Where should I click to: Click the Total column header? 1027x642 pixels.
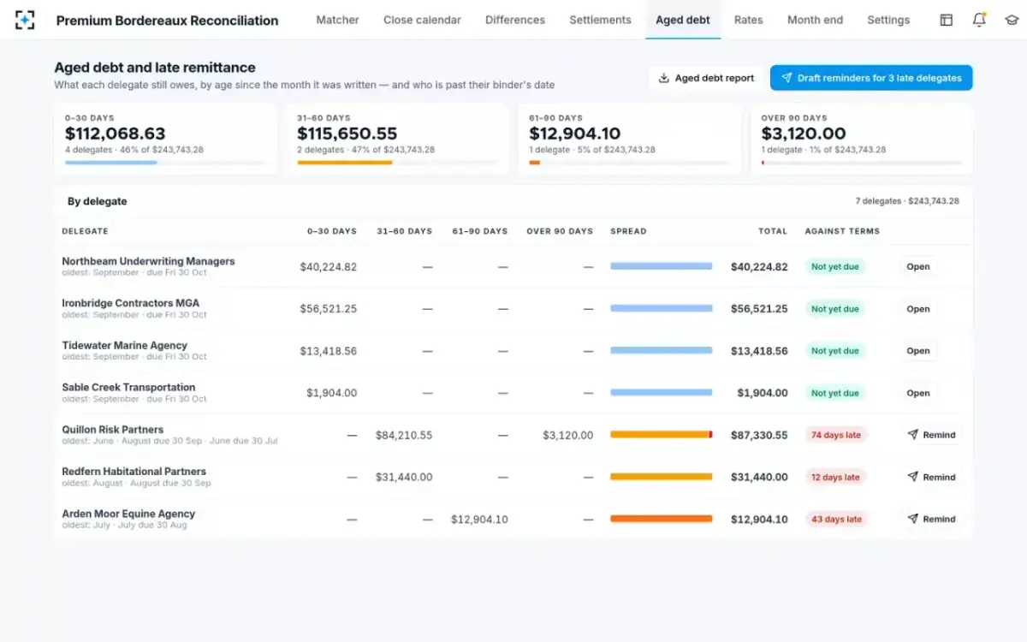point(773,231)
